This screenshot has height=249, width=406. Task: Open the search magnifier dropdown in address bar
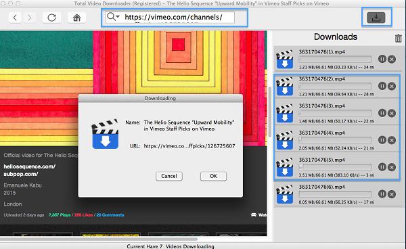[x=113, y=17]
